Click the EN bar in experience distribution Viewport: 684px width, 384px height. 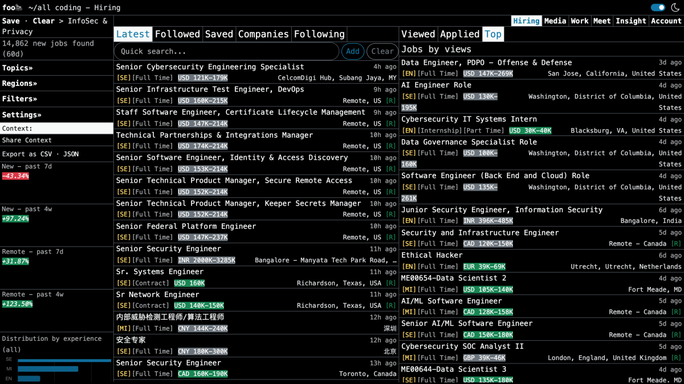tap(29, 378)
